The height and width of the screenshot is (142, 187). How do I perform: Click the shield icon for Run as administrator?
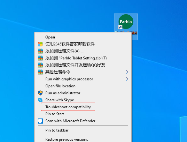point(40,93)
